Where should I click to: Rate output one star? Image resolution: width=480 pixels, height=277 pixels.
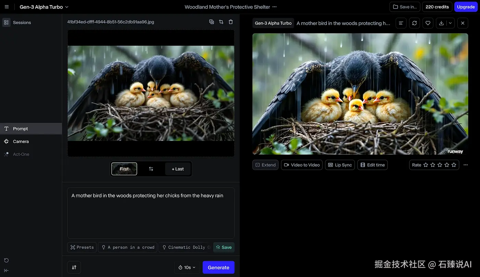[x=426, y=165]
